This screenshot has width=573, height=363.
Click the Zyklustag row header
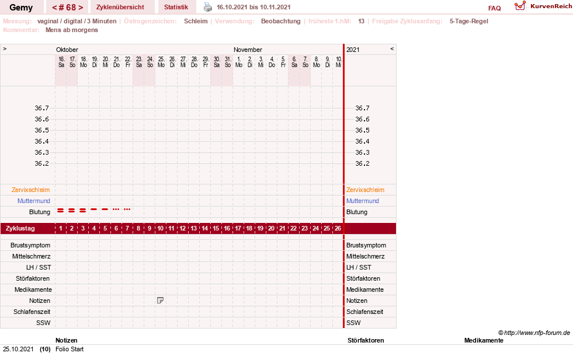point(20,228)
